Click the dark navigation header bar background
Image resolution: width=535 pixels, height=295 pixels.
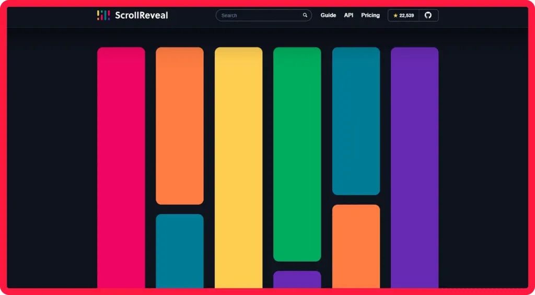tap(52, 16)
